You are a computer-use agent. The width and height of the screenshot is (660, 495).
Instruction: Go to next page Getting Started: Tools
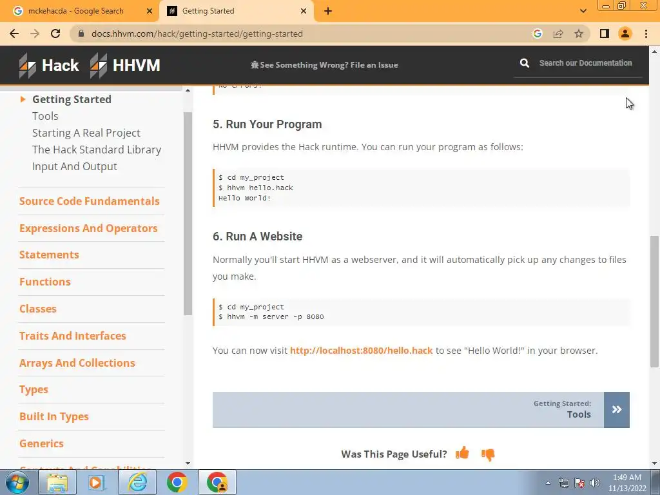pyautogui.click(x=421, y=409)
